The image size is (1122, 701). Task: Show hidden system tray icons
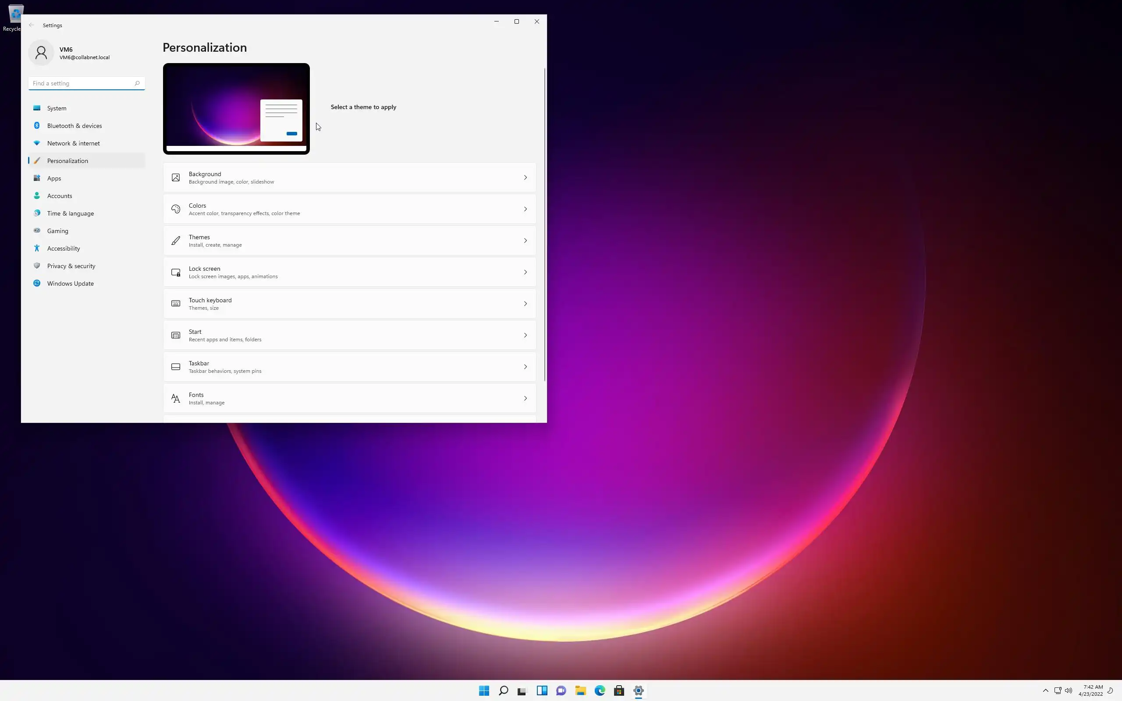click(1045, 690)
